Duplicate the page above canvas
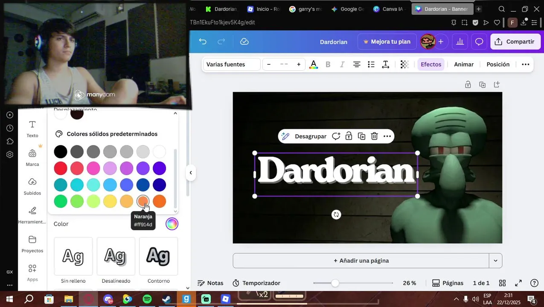Image resolution: width=544 pixels, height=307 pixels. point(482,84)
